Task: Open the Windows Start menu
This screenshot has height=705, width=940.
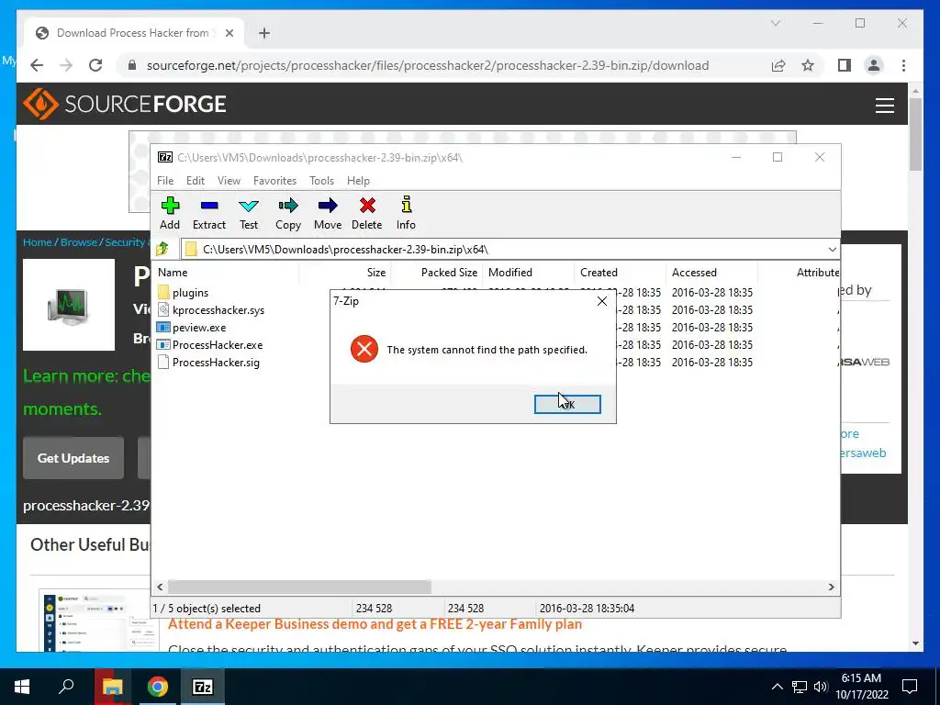Action: point(22,687)
